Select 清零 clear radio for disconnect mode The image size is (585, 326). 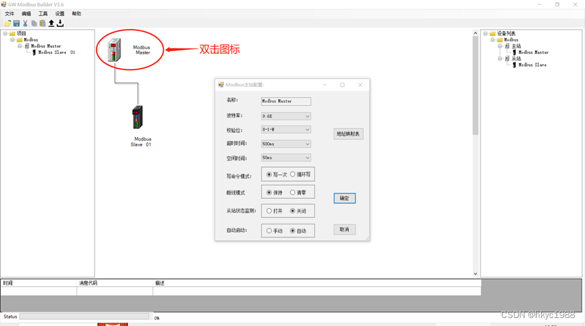[293, 192]
